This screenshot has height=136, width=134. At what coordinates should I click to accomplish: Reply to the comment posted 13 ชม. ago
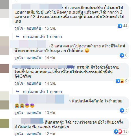click(x=34, y=113)
